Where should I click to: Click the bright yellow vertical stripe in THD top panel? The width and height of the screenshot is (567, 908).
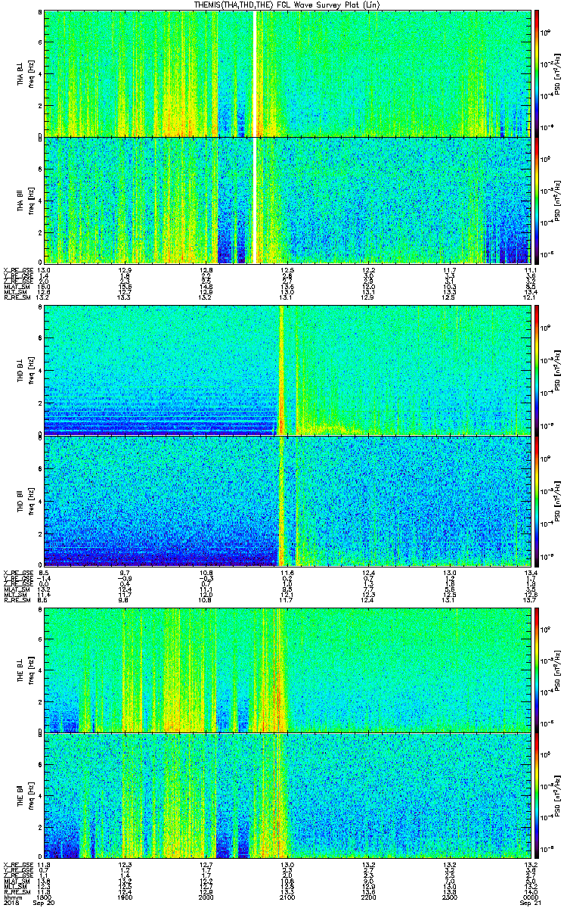coord(282,370)
